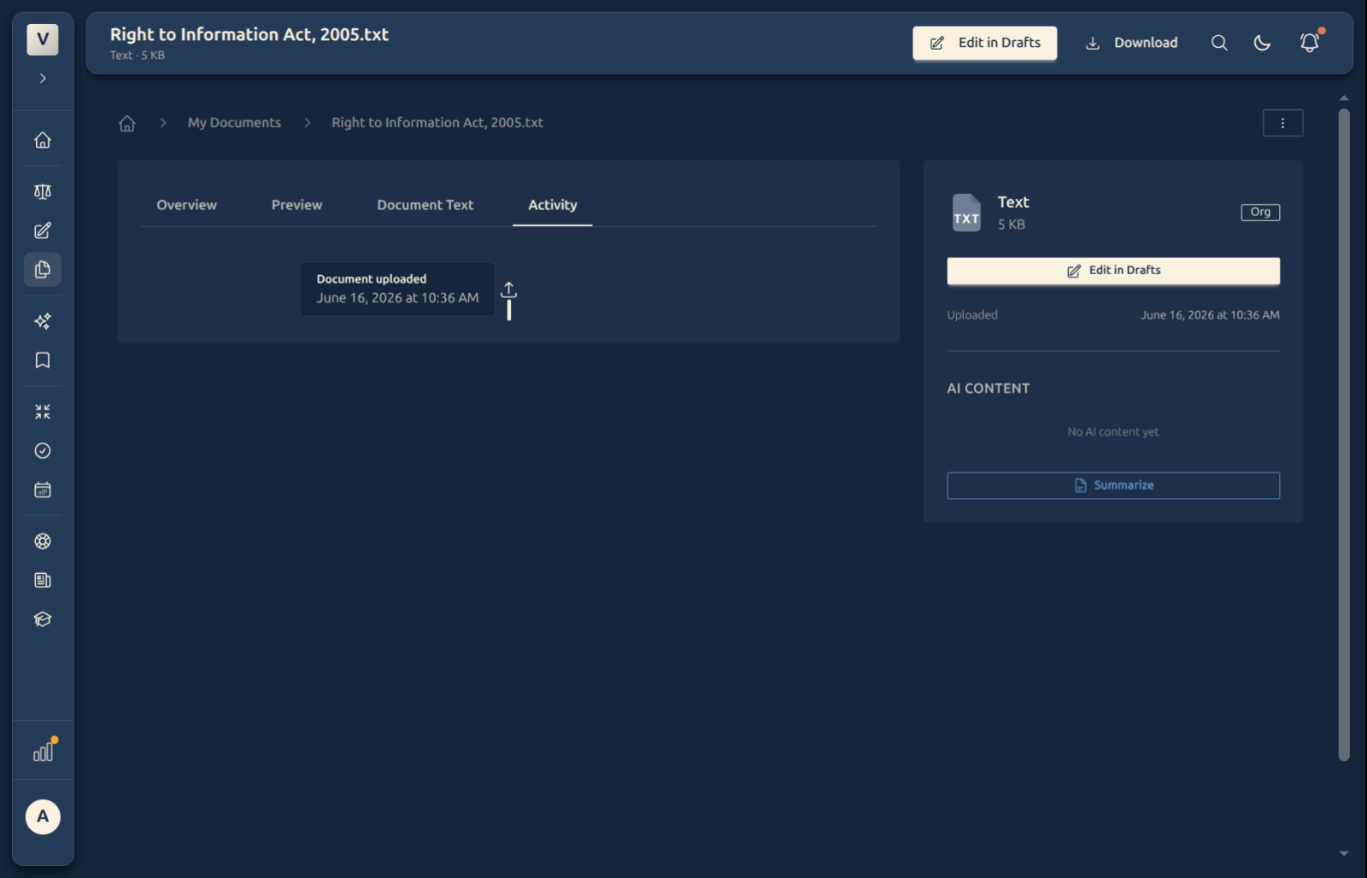Viewport: 1367px width, 878px height.
Task: Open the bar chart analytics icon in the sidebar
Action: point(43,752)
